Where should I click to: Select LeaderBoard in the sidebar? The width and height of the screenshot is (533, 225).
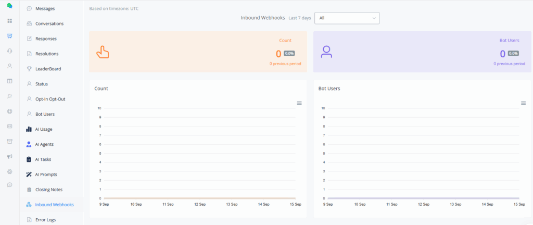(48, 69)
